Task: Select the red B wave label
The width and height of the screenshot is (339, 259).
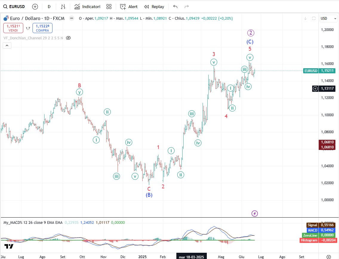Action: click(79, 85)
